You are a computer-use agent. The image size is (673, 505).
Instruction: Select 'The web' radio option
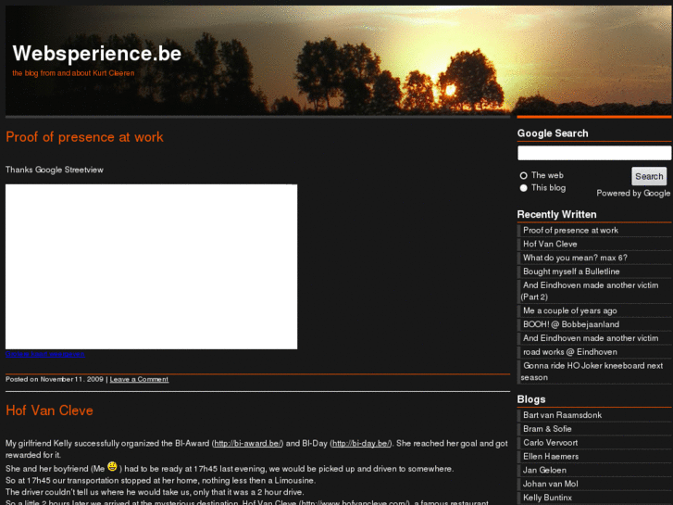click(523, 175)
